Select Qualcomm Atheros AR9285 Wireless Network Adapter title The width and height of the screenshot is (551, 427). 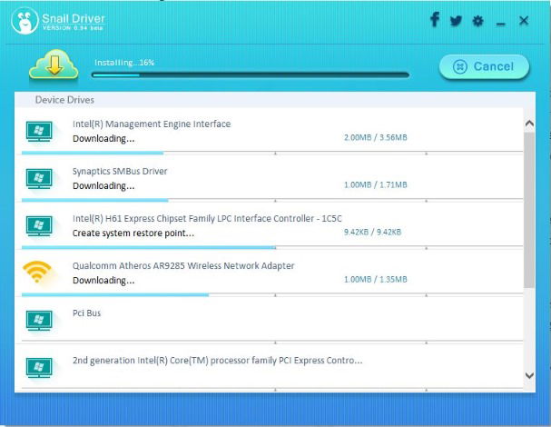click(x=183, y=265)
